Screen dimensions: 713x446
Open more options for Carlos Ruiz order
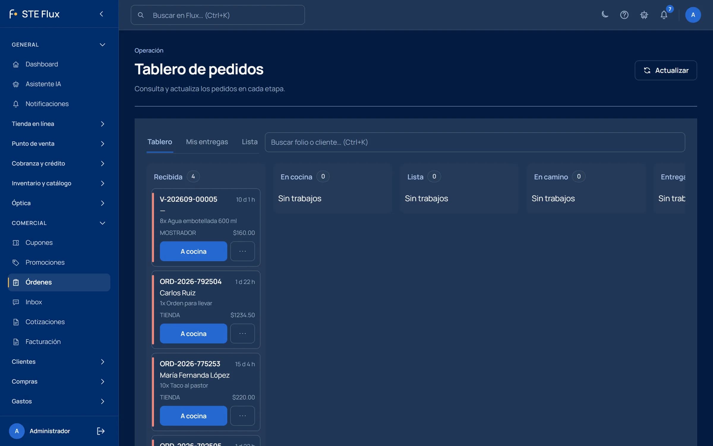242,334
